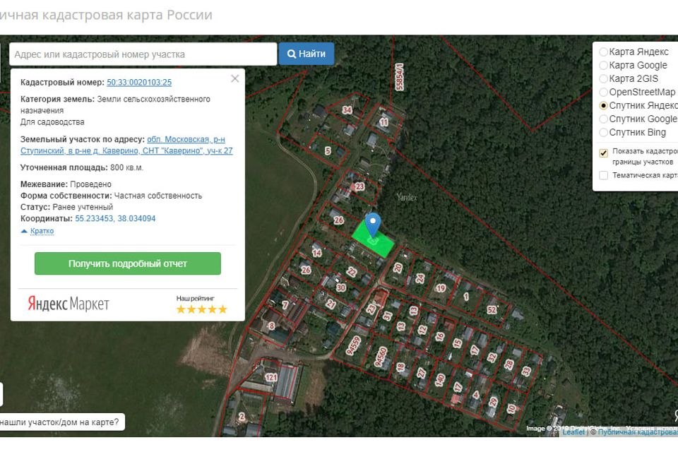Viewport: 678px width, 452px height.
Task: Switch to Карта 2GIS base layer
Action: coord(603,79)
